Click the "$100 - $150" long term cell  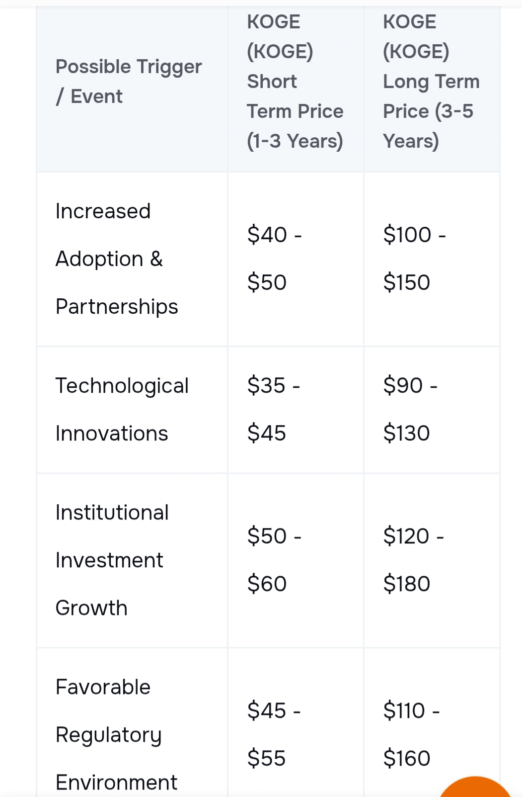point(414,259)
